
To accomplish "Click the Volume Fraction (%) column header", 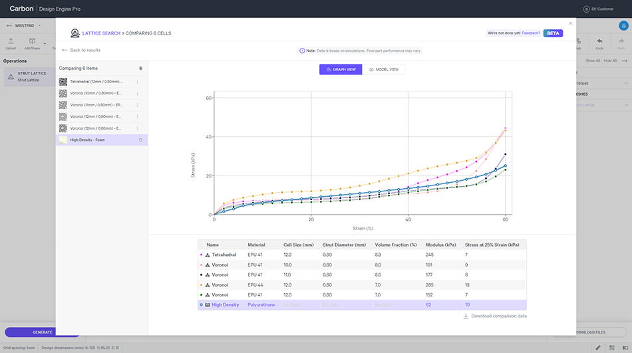I will [x=395, y=245].
